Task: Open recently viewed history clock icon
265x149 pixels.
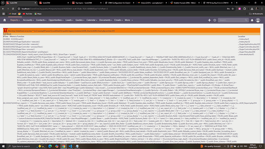Action: tap(215, 20)
